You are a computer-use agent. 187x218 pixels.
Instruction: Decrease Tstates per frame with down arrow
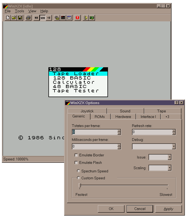[x=119, y=133]
